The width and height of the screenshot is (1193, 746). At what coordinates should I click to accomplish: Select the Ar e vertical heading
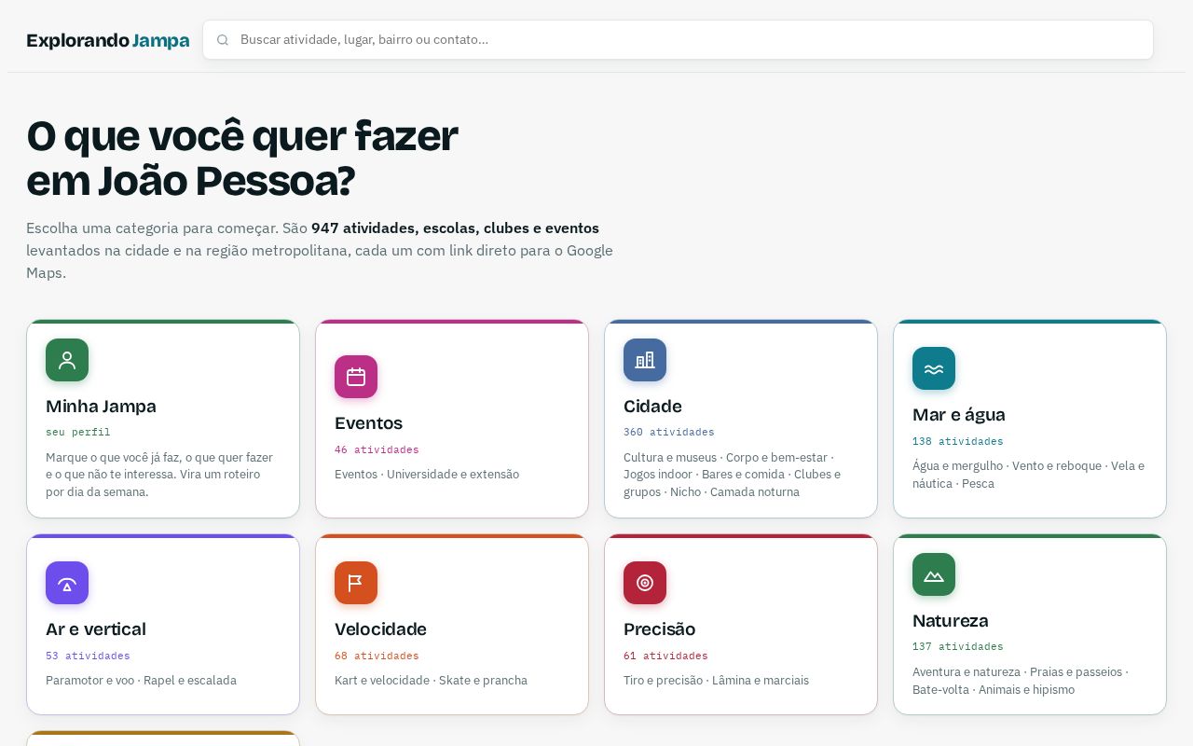point(96,629)
